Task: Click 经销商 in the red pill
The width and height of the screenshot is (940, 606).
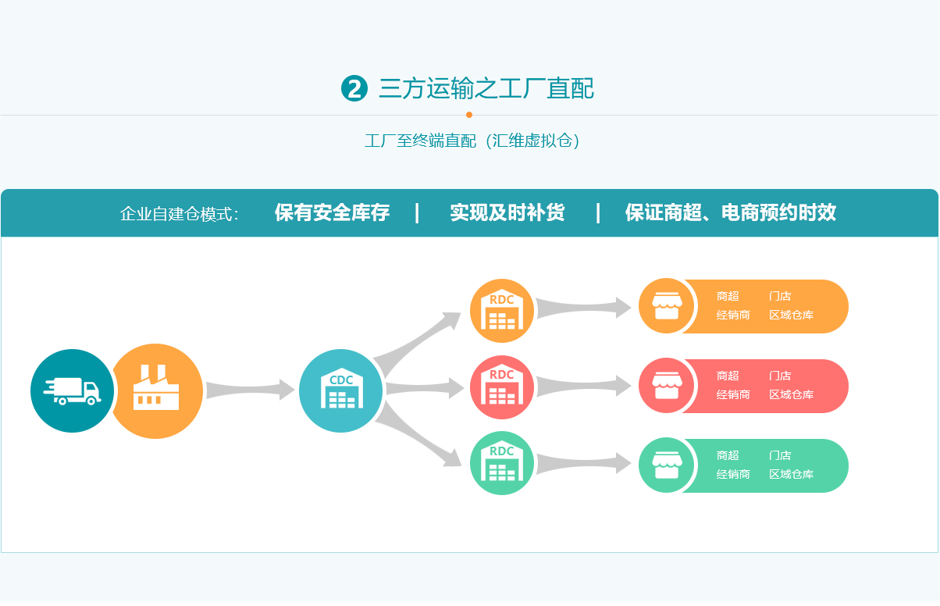Action: [x=733, y=395]
